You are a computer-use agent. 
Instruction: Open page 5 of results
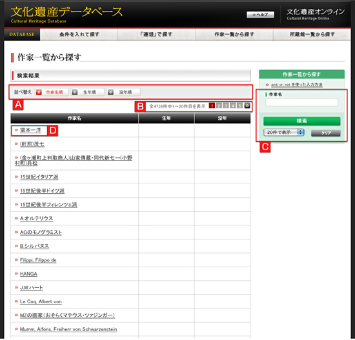pos(239,106)
